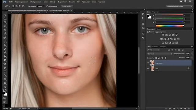
Task: Open the File menu
Action: click(11, 2)
